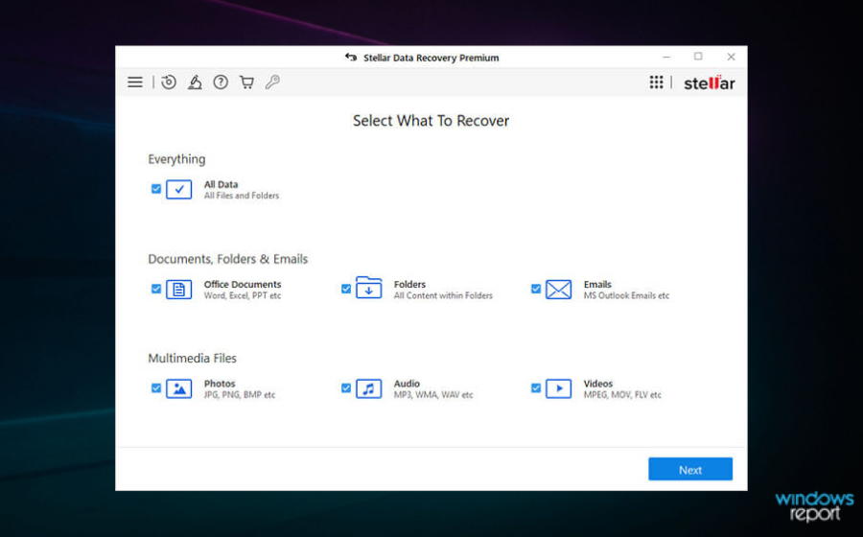Open the microscope monitoring tool icon
Viewport: 863px width, 537px height.
[x=195, y=82]
